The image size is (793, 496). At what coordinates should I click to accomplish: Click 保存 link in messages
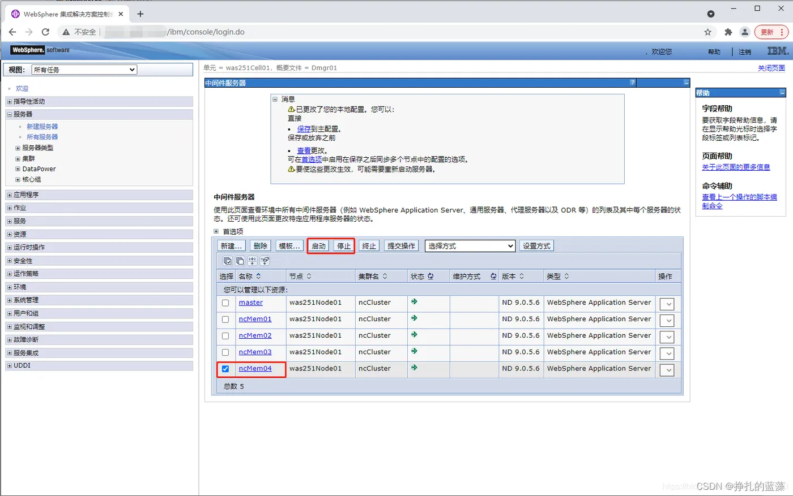304,129
